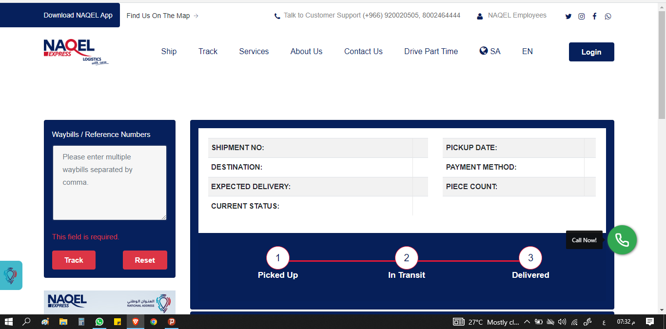
Task: Open the National Address floating widget
Action: point(11,275)
